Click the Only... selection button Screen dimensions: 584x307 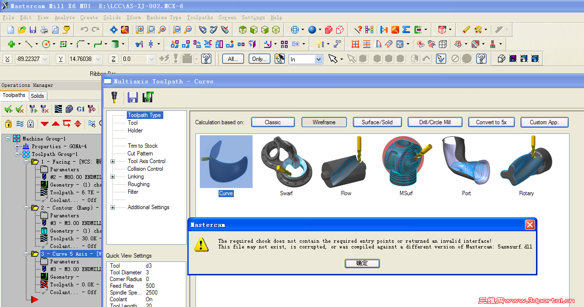(x=260, y=59)
